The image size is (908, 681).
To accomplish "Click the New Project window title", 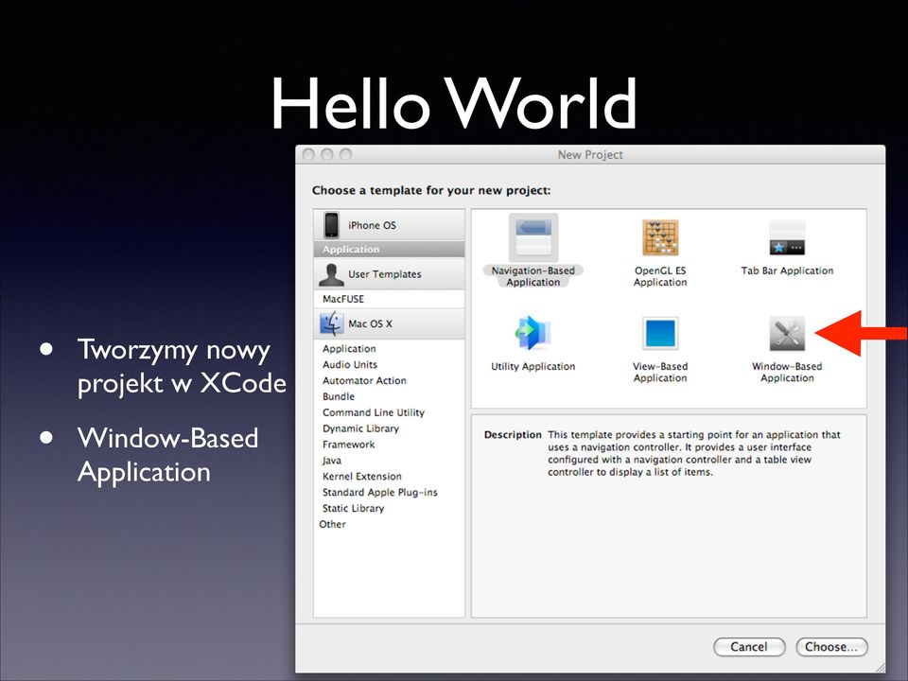I will (590, 154).
